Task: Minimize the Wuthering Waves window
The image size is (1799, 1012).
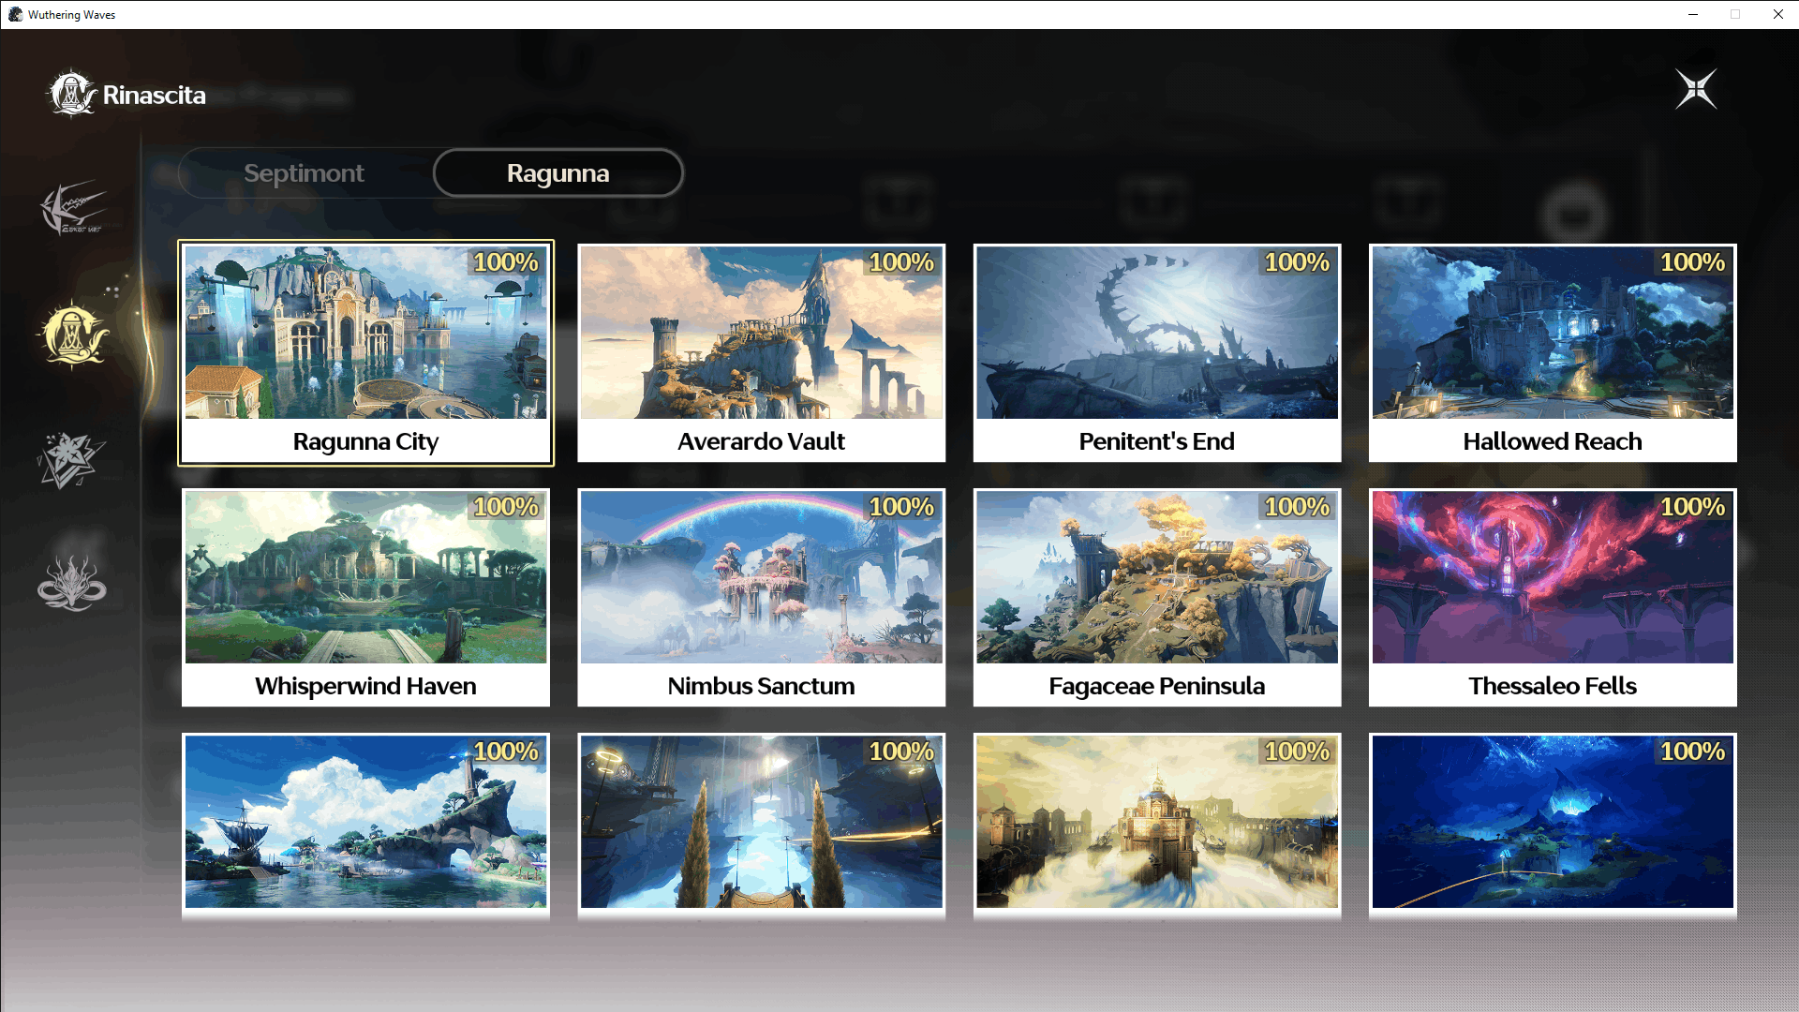Action: pos(1693,14)
